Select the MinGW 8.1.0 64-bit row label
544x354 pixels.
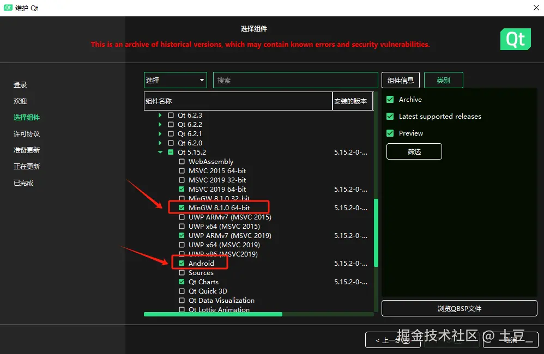(219, 207)
